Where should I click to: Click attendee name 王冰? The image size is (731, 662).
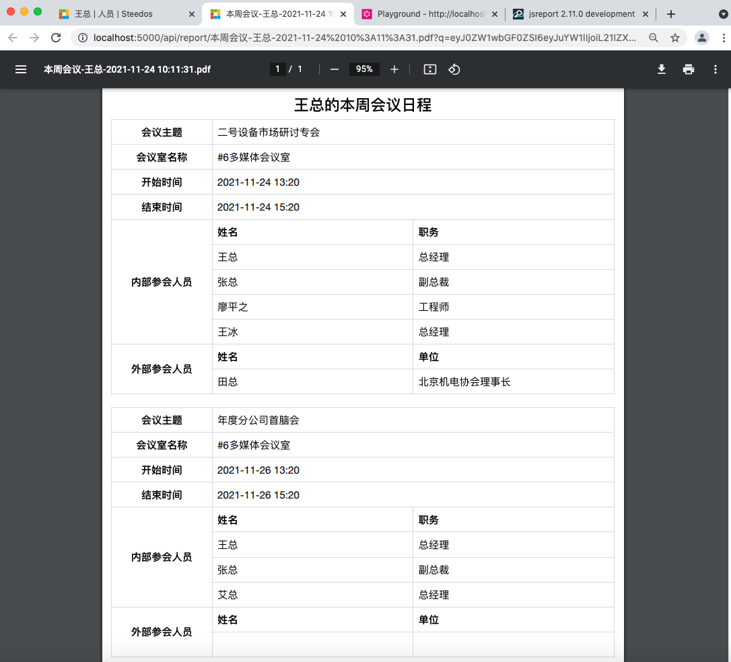(228, 332)
